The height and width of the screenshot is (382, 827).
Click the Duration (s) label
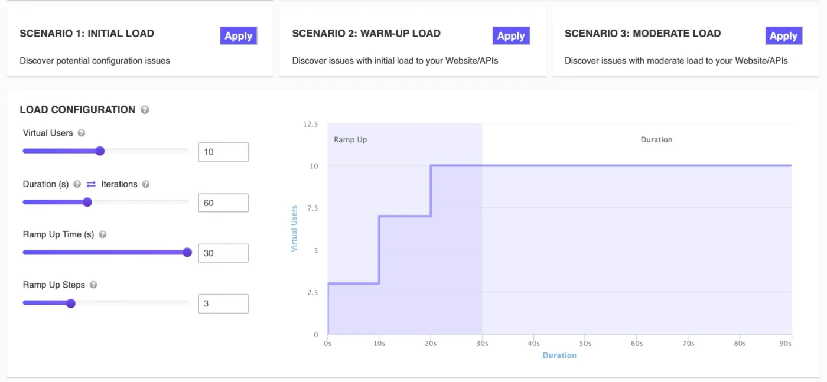click(46, 184)
